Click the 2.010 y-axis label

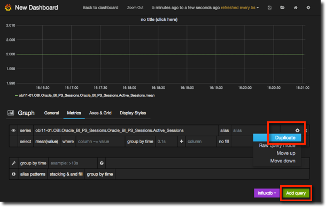pyautogui.click(x=11, y=25)
